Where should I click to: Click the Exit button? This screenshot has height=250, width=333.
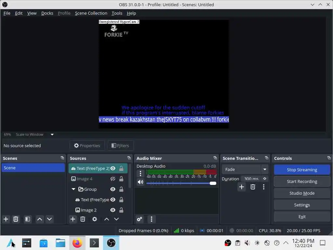point(302,216)
